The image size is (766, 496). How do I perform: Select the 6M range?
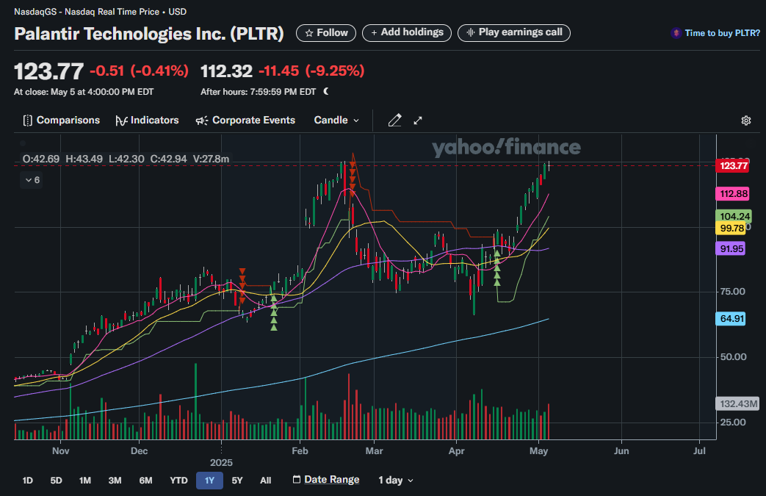[x=145, y=481]
